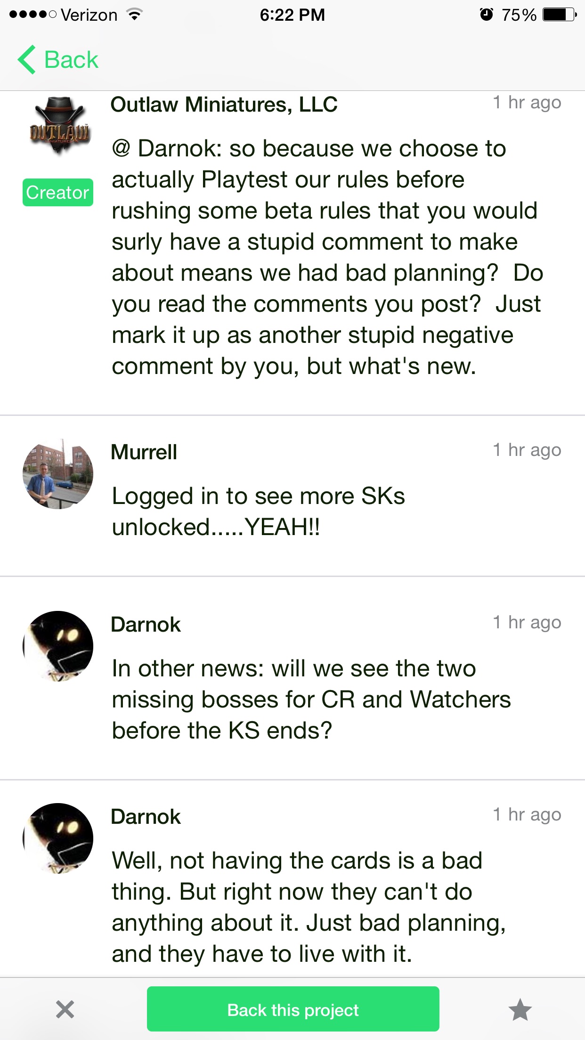585x1040 pixels.
Task: Tap Darnok name above missing bosses comment
Action: (x=146, y=625)
